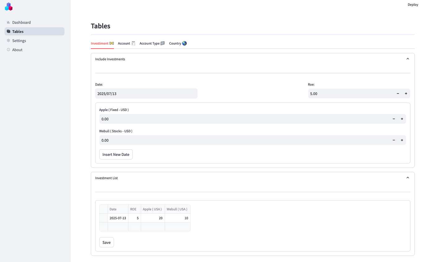Viewport: 421px width, 262px height.
Task: Click the Save button below the table
Action: click(x=106, y=242)
